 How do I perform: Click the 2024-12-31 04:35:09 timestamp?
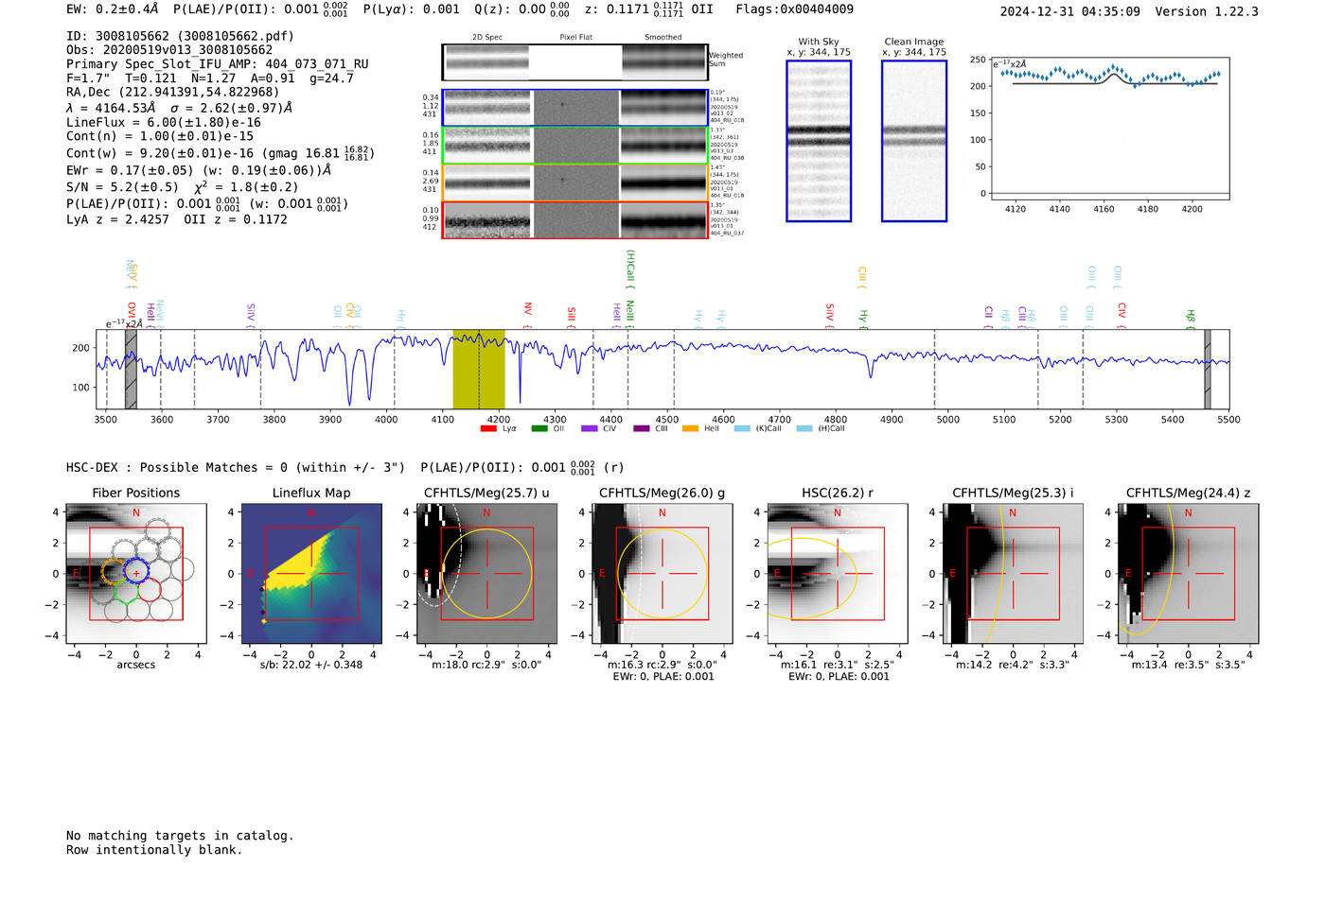tap(1070, 11)
